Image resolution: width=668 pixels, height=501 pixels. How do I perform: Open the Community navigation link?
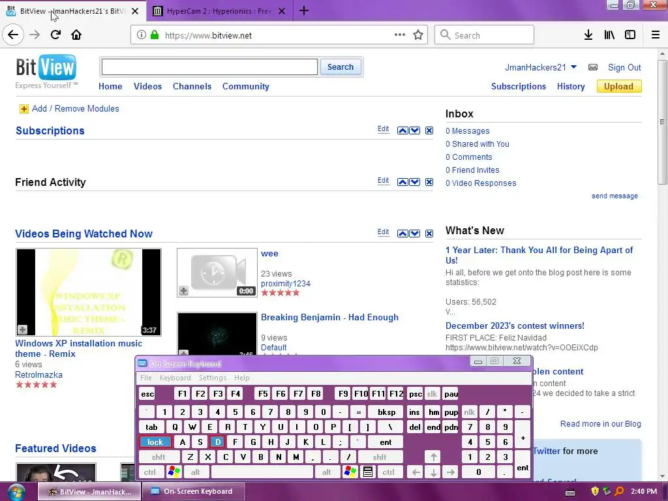coord(246,87)
